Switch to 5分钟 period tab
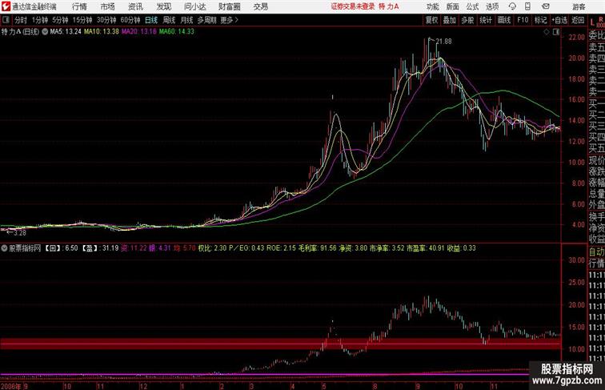 60,20
